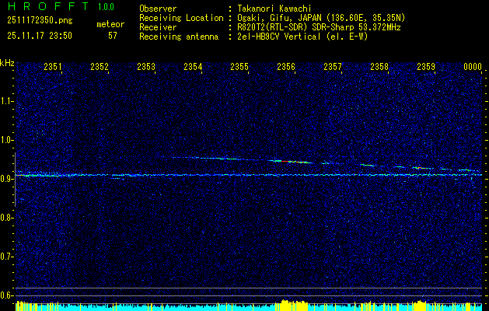Click the date stamp 25.11.17 23:50

40,36
